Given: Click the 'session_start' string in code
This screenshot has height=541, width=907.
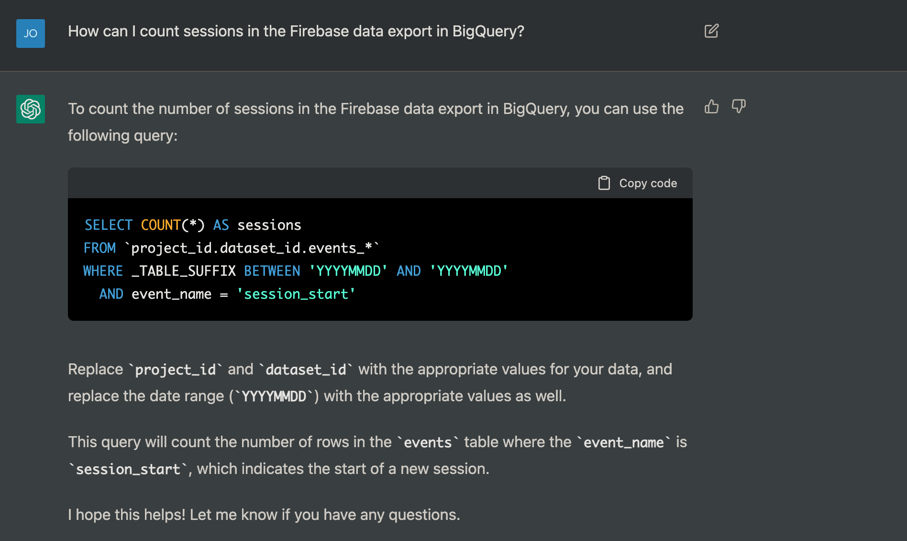Looking at the screenshot, I should [296, 294].
